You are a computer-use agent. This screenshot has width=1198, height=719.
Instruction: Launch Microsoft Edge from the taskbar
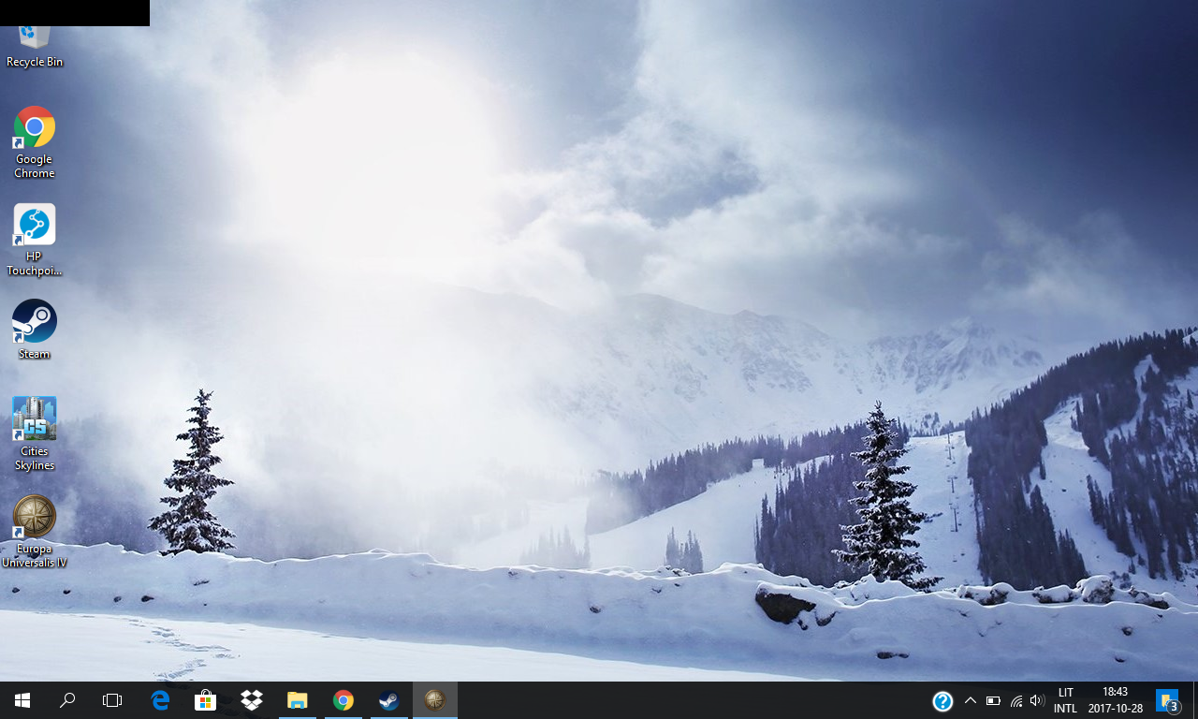(x=161, y=700)
